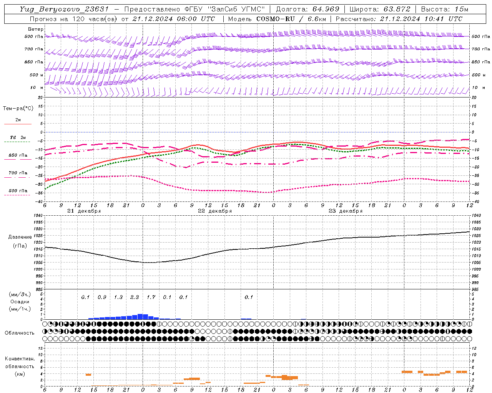Screen dimensions: 492x393
Task: Click the (мм/1ч.) precipitation unit label
Action: (20, 309)
